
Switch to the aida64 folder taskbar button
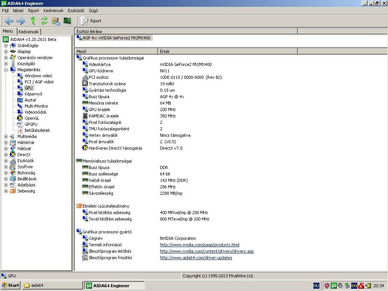click(x=52, y=285)
